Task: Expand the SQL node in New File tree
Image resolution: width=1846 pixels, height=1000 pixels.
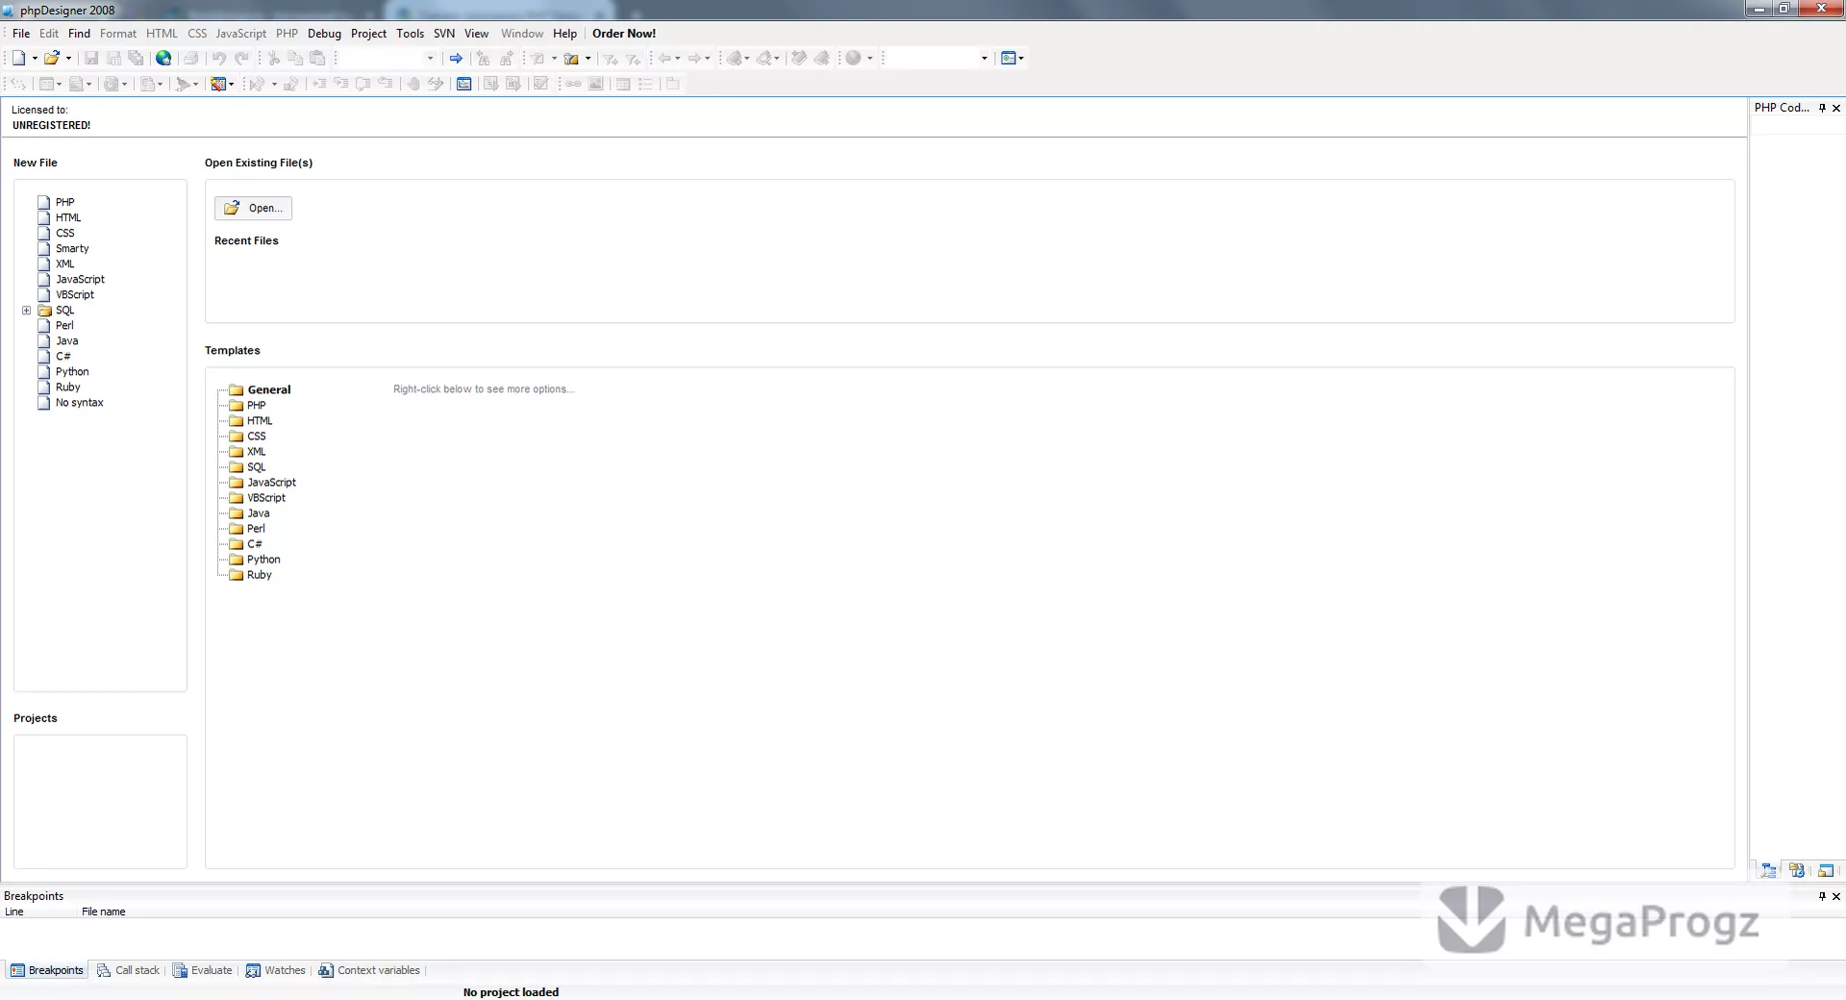Action: [26, 311]
